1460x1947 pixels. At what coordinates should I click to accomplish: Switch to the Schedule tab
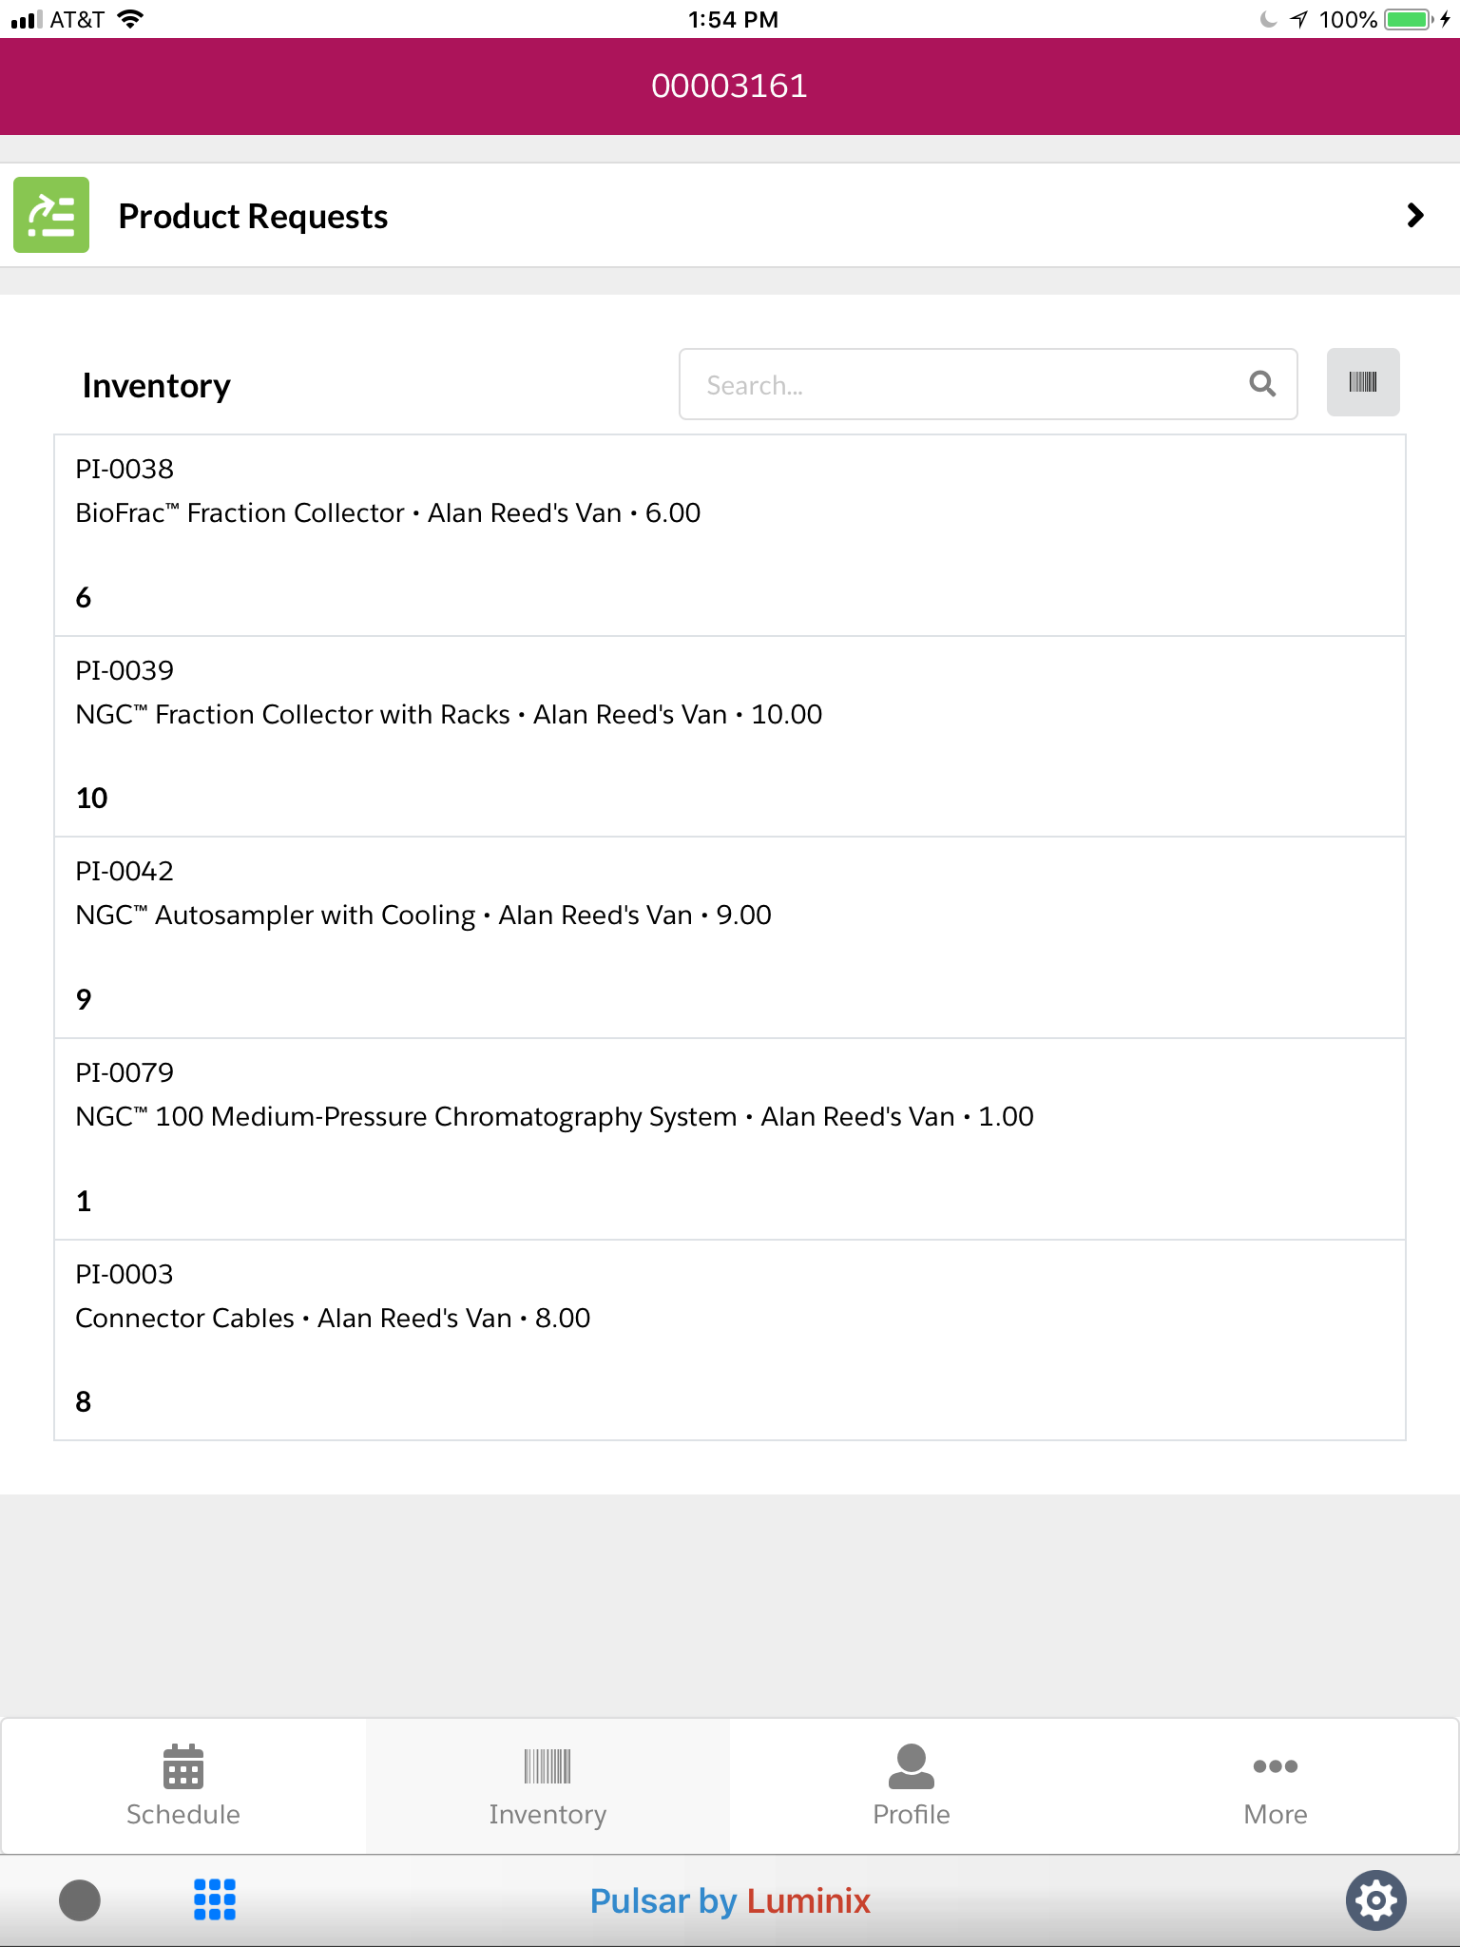pyautogui.click(x=183, y=1786)
